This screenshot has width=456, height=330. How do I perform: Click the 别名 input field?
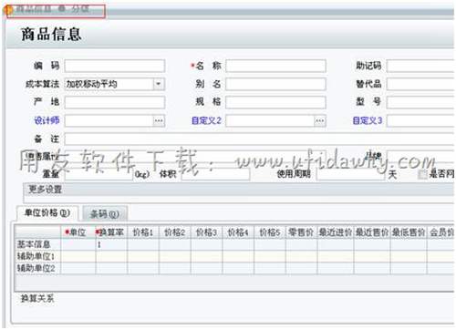click(x=275, y=84)
